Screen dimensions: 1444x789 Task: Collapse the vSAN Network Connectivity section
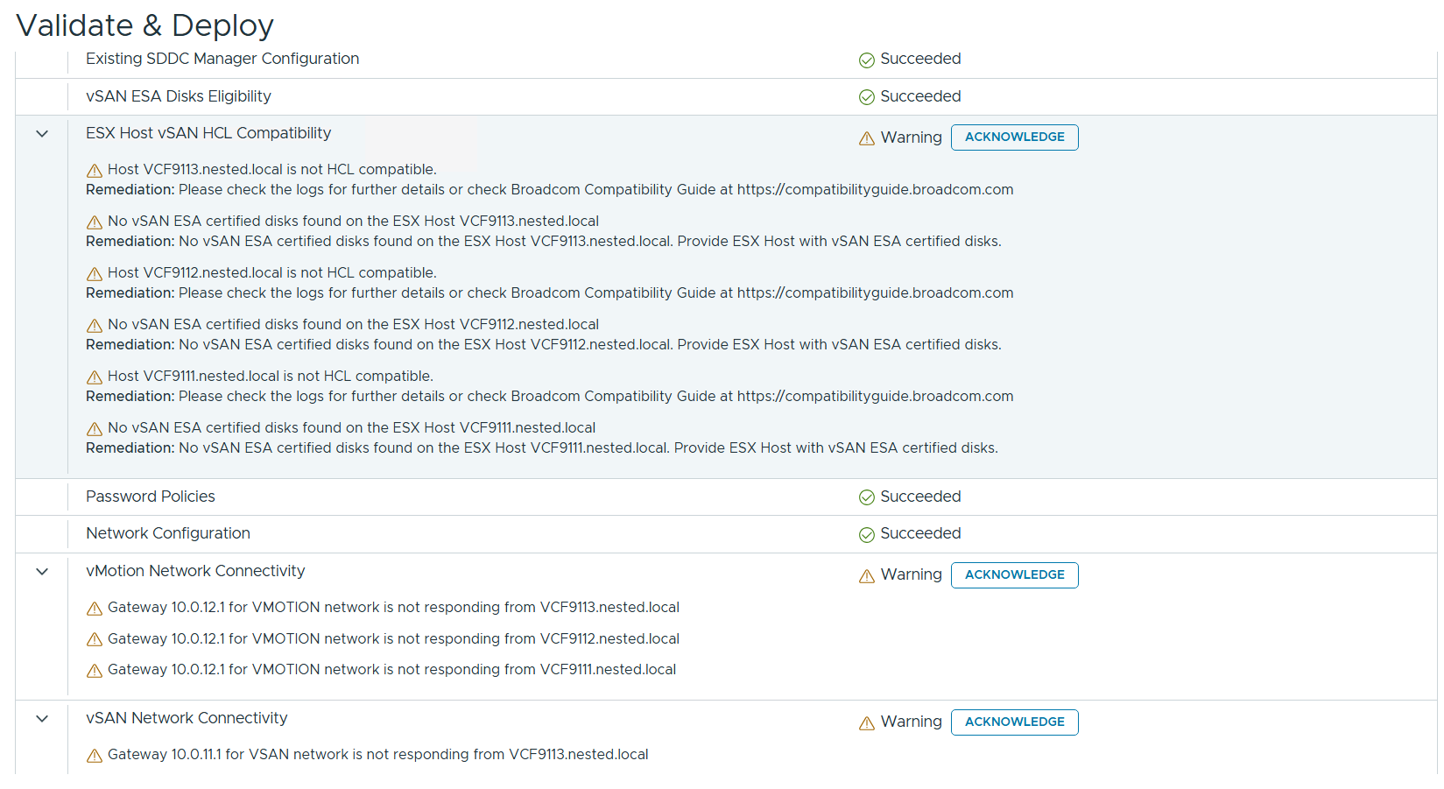coord(42,719)
